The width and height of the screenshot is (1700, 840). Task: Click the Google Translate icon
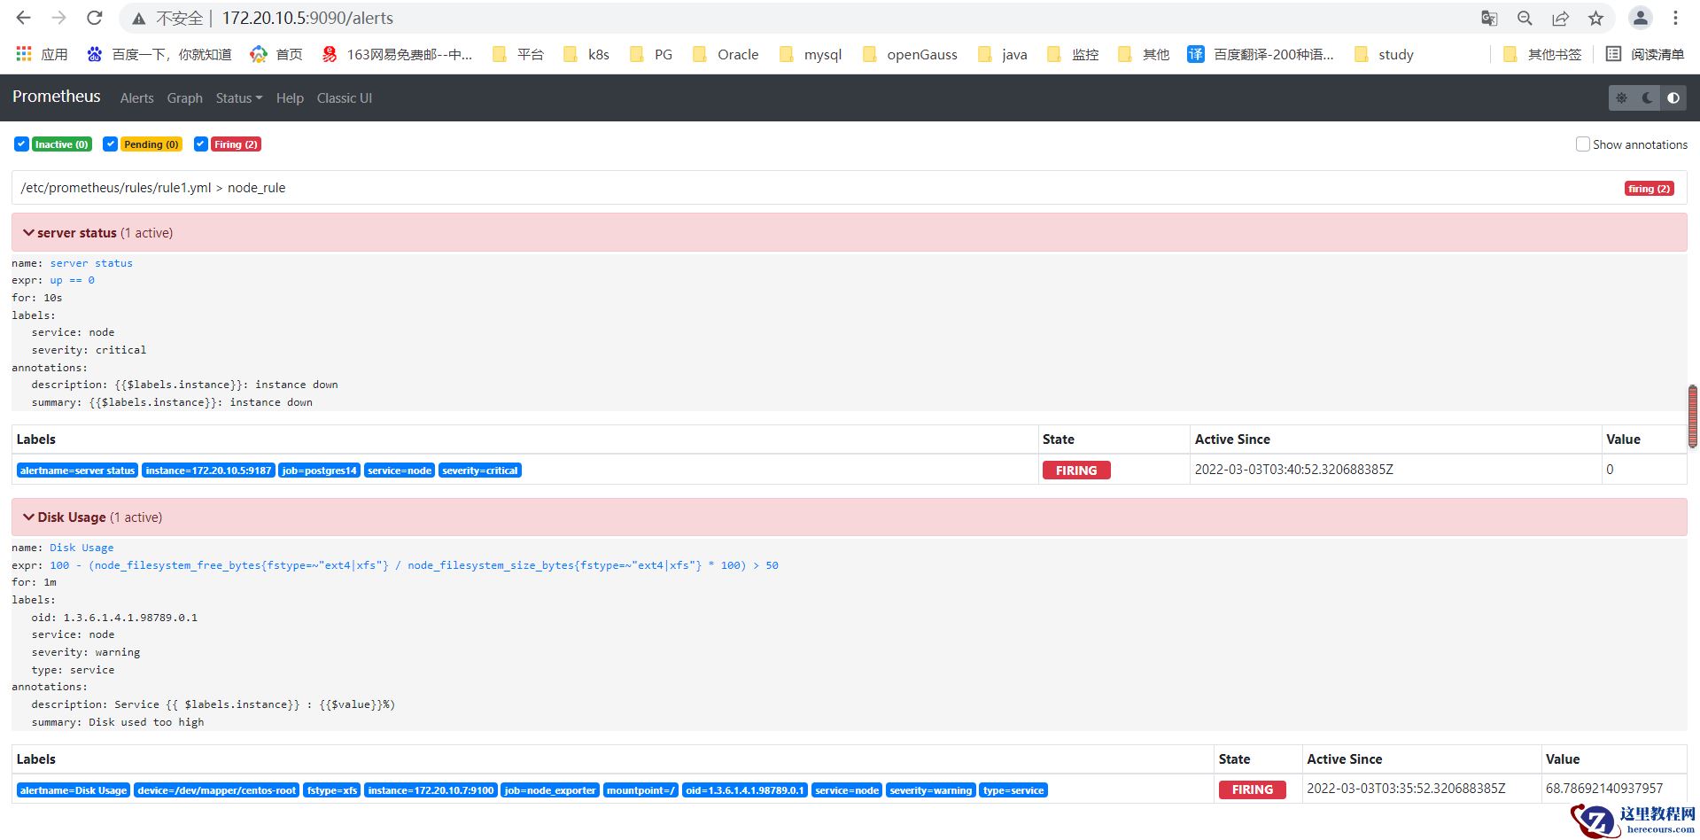tap(1489, 19)
